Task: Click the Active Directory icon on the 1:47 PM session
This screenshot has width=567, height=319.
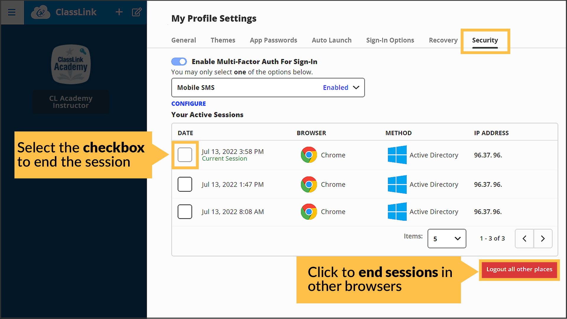Action: tap(397, 184)
